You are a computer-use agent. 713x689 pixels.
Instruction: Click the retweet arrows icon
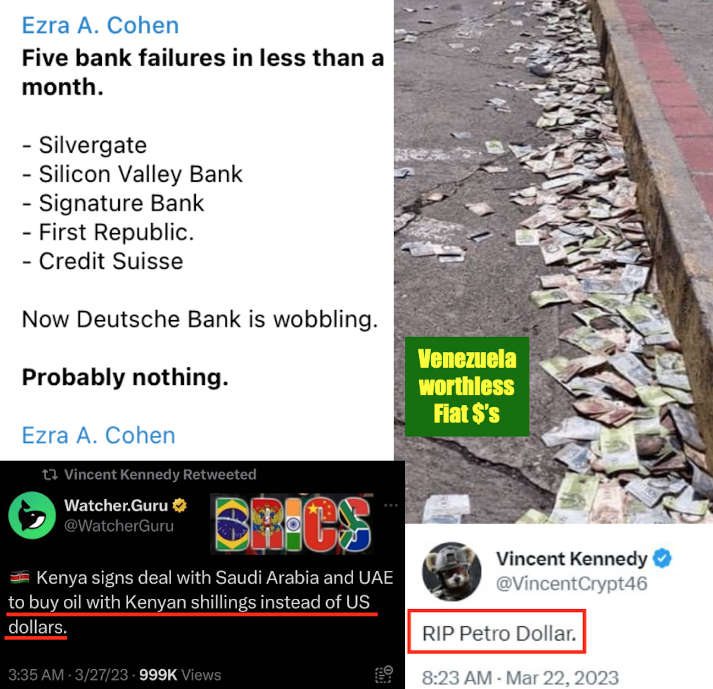50,475
